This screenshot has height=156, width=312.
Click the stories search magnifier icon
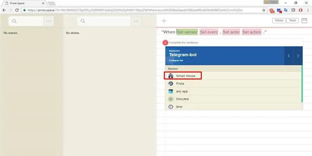[83, 21]
